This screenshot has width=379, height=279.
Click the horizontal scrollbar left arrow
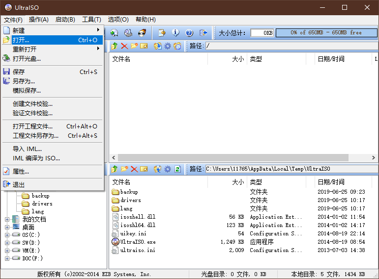pyautogui.click(x=114, y=158)
